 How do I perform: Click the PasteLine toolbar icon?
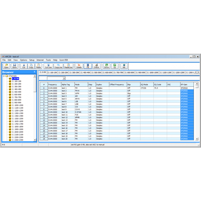68,66
